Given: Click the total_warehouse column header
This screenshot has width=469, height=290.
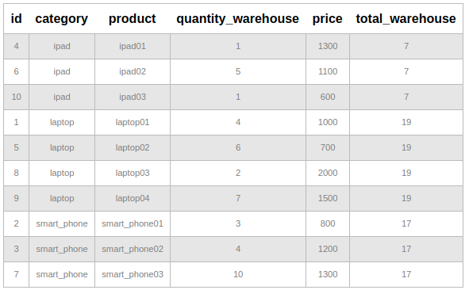Looking at the screenshot, I should point(406,19).
